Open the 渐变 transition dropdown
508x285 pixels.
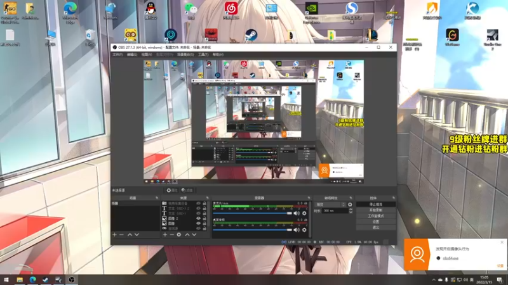click(330, 205)
